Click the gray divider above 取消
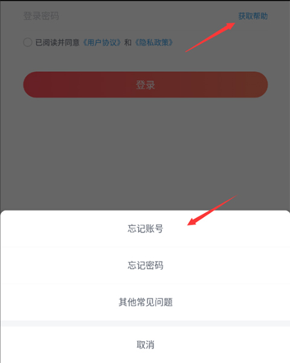Viewport: 290px width, 363px height. tap(145, 323)
